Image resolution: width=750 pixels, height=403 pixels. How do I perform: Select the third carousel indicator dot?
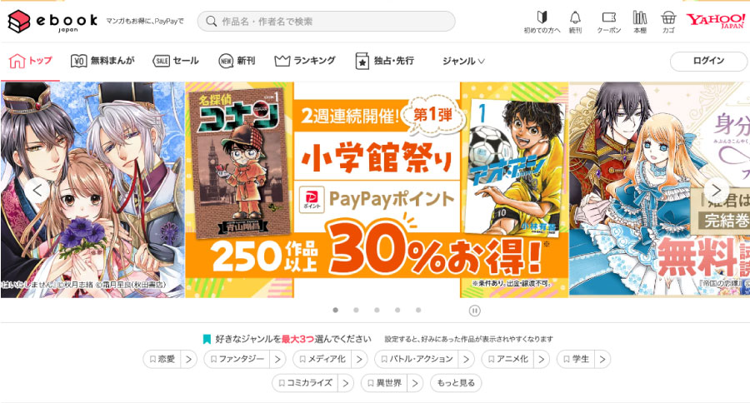[x=377, y=311]
